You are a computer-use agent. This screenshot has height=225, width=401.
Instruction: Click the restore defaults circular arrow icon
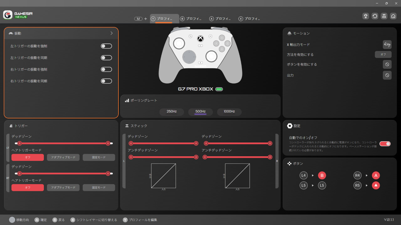click(375, 16)
